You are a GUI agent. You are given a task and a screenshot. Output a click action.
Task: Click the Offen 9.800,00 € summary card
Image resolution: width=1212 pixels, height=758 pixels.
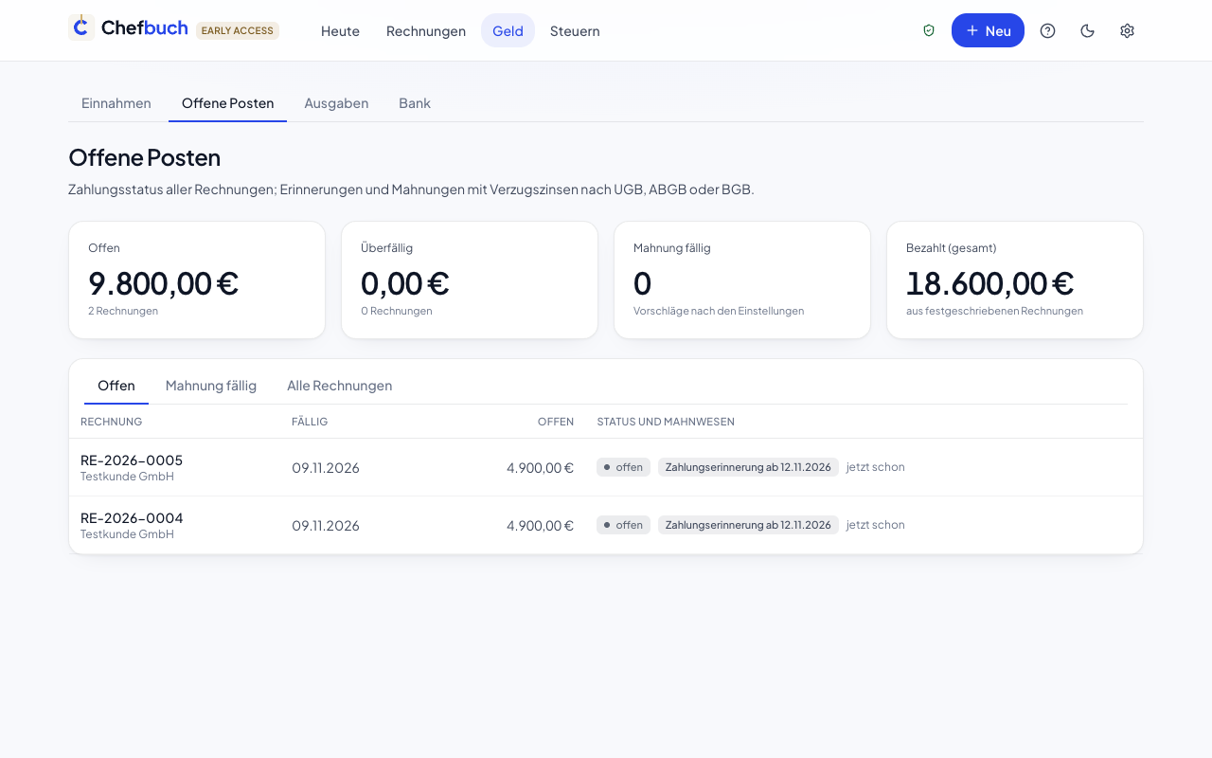[x=197, y=280]
